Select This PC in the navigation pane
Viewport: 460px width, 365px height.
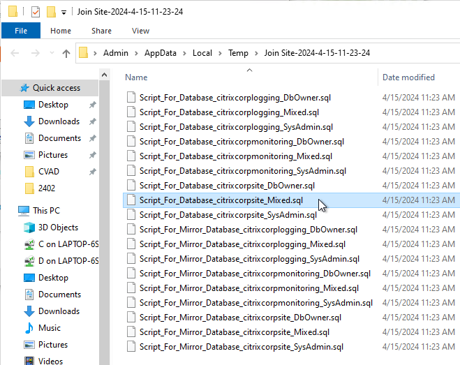tap(46, 210)
